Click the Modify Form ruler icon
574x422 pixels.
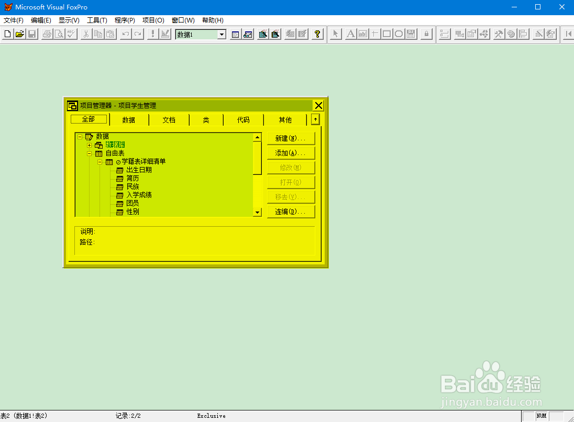(x=165, y=35)
